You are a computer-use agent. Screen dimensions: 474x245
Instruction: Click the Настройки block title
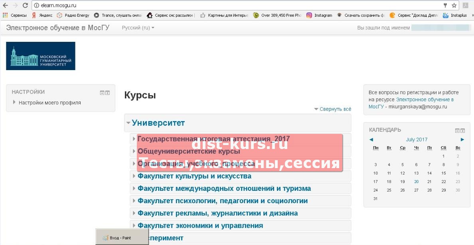coord(28,92)
